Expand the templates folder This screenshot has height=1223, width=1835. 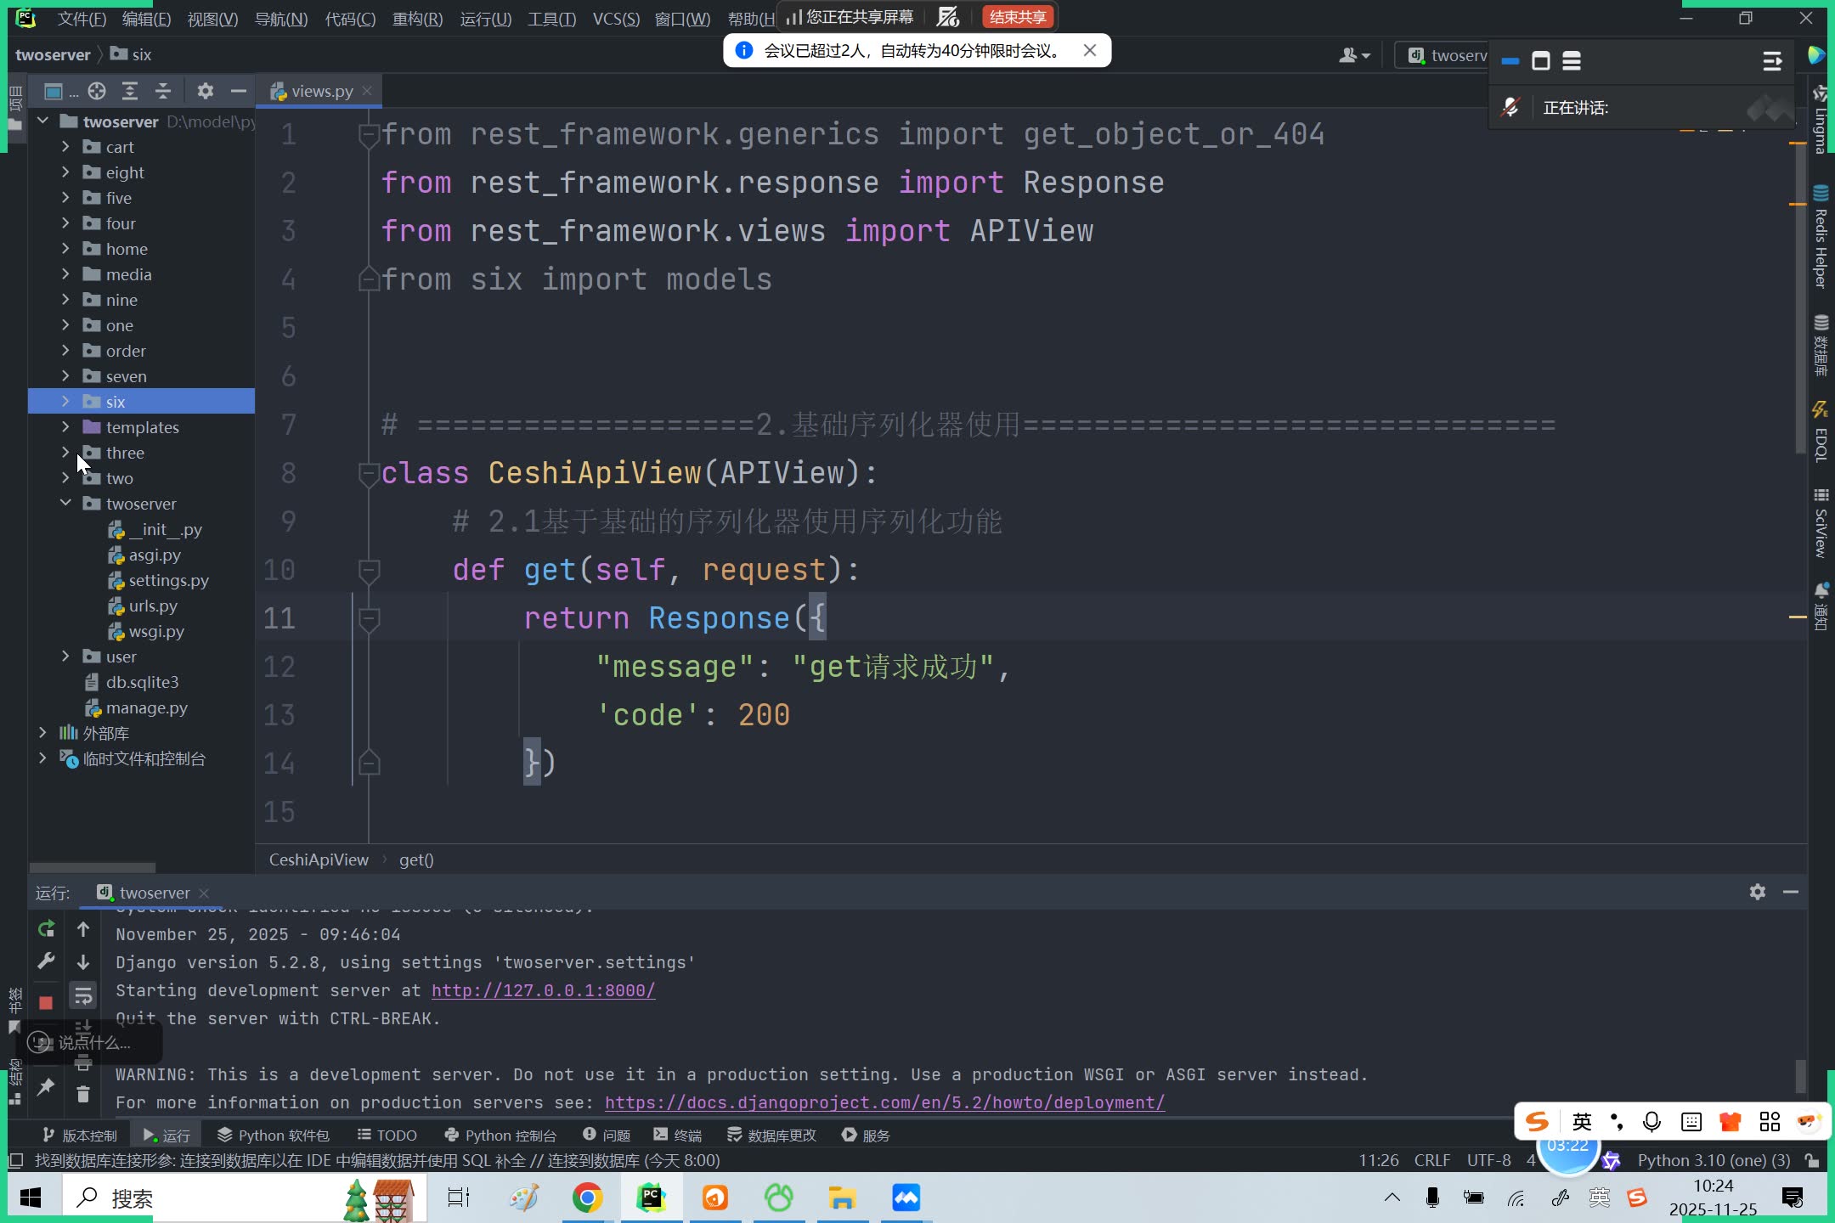click(x=65, y=427)
